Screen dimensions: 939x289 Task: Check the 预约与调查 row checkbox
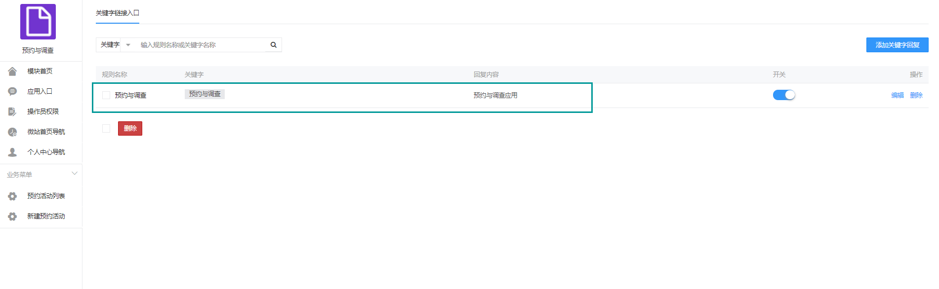point(106,95)
